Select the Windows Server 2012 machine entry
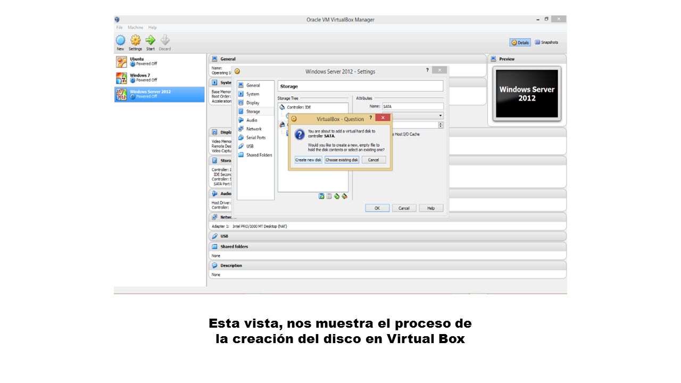681x383 pixels. (160, 94)
